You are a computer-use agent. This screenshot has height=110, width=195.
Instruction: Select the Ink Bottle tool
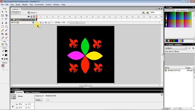pos(2,34)
